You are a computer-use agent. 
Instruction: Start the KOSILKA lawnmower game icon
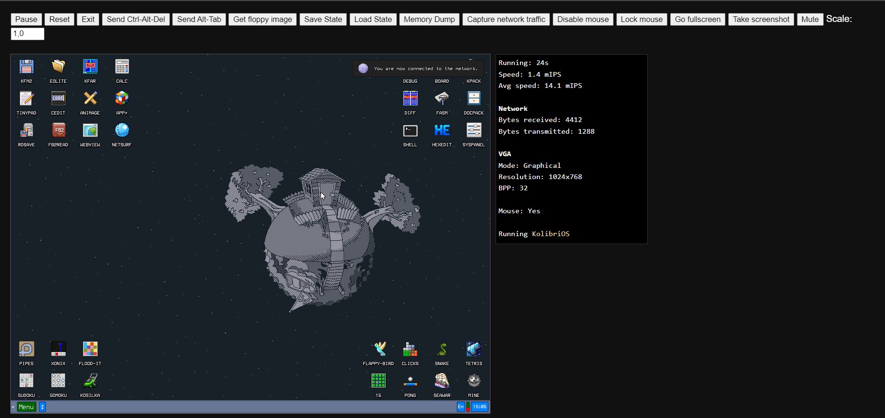tap(90, 381)
